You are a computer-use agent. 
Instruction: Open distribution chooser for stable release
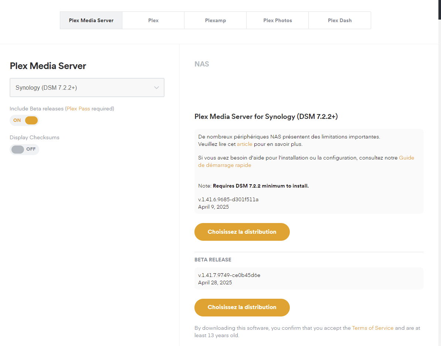(x=242, y=232)
